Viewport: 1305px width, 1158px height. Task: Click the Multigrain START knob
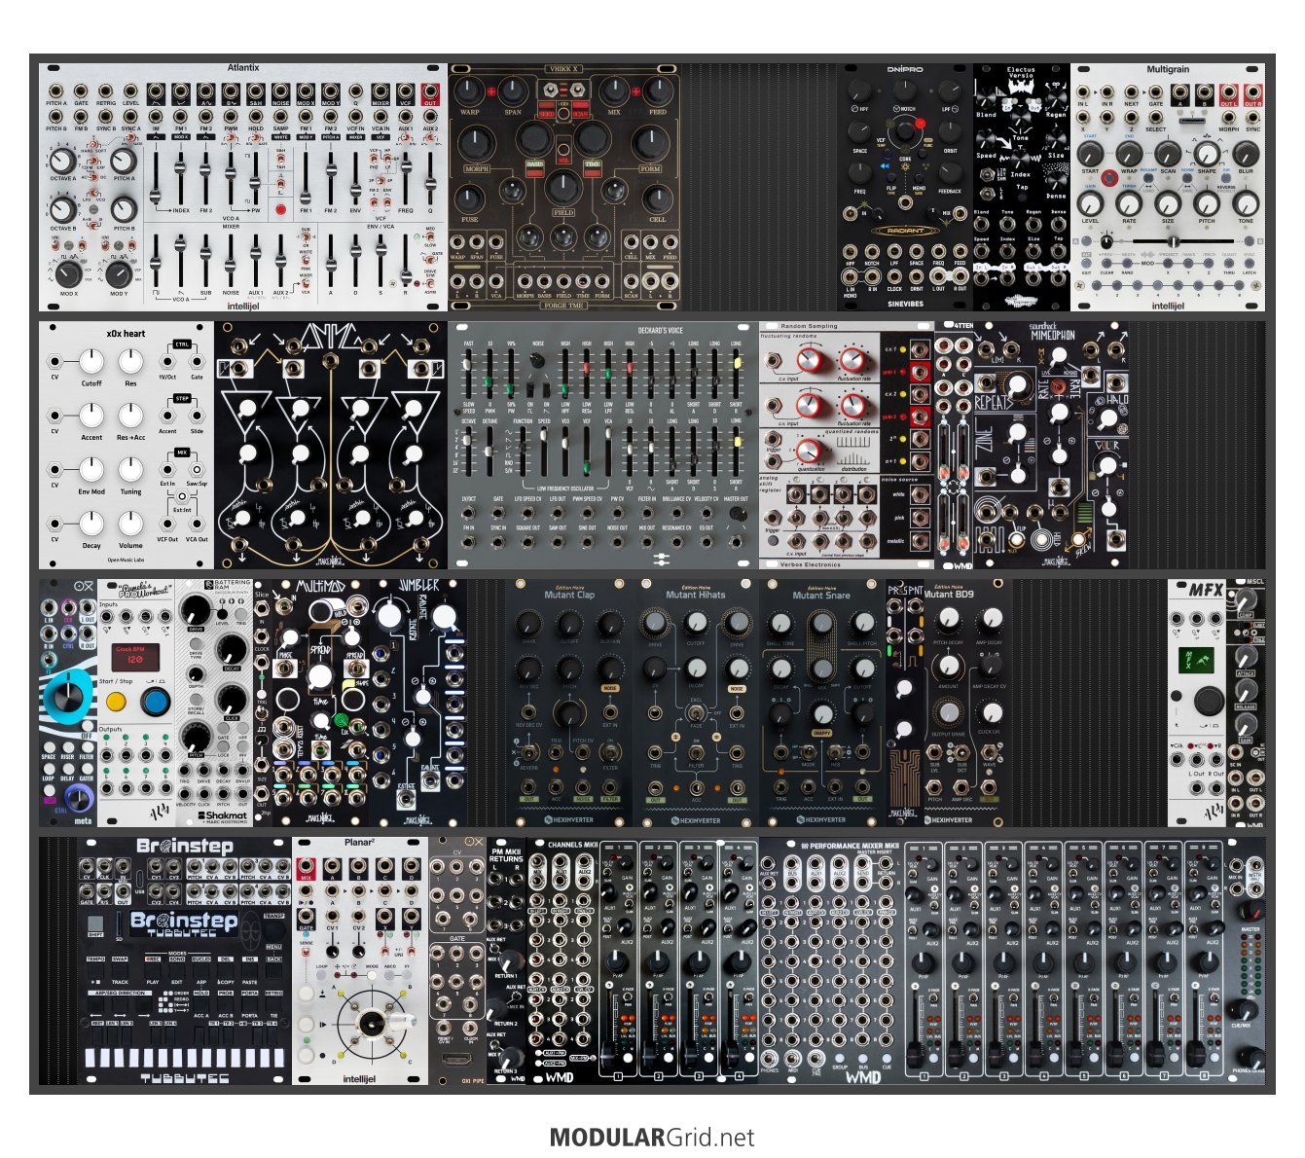(1091, 153)
